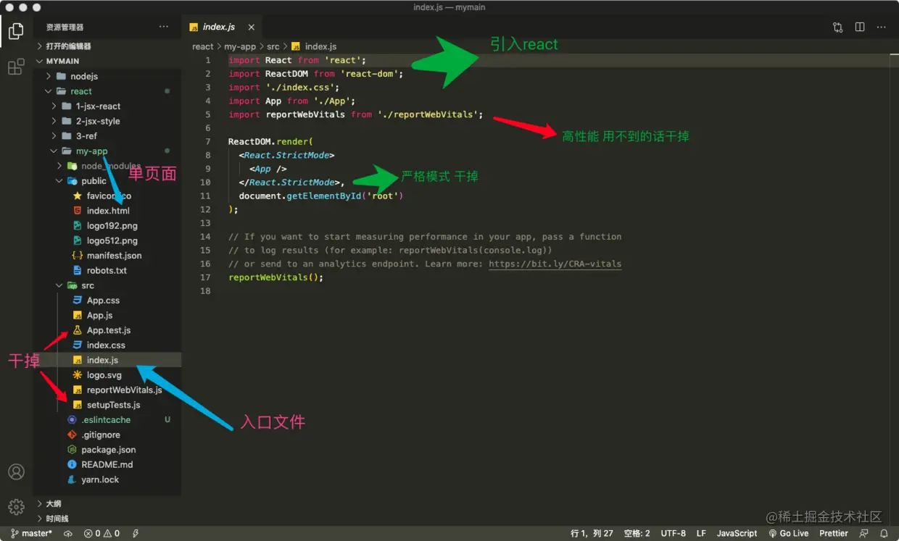This screenshot has height=541, width=899.
Task: Open the https://bit.ly/CRA-vitals link
Action: click(x=555, y=264)
